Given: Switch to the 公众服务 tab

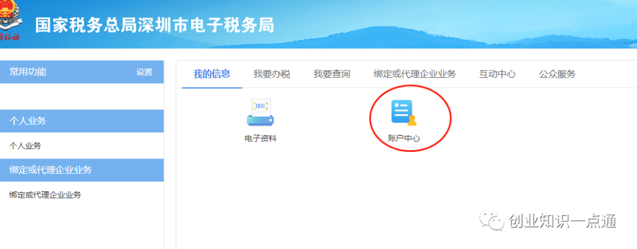Looking at the screenshot, I should pyautogui.click(x=557, y=74).
